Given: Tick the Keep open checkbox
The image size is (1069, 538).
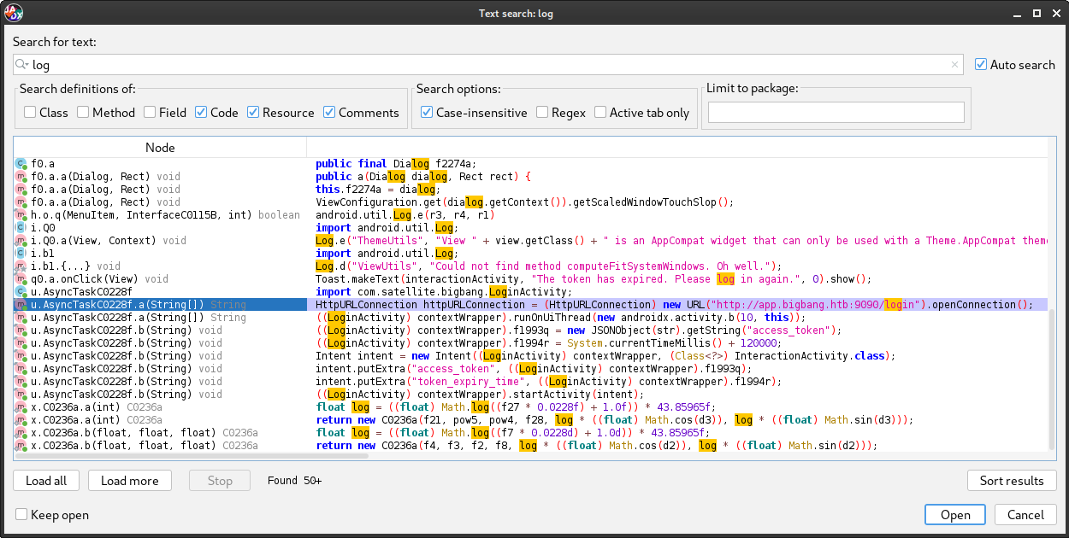Looking at the screenshot, I should pos(21,515).
